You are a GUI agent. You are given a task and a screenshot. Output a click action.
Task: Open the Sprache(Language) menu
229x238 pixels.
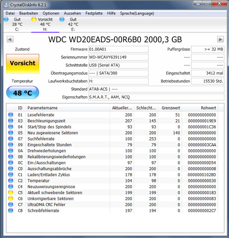tap(137, 13)
